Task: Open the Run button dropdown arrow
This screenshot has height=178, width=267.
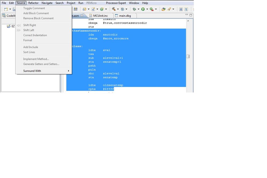Action: click(x=147, y=9)
